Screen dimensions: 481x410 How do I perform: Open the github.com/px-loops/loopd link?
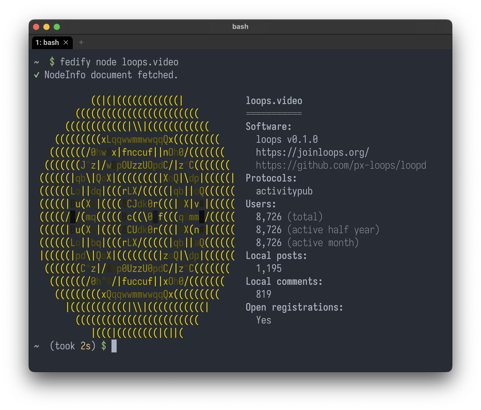pos(341,165)
